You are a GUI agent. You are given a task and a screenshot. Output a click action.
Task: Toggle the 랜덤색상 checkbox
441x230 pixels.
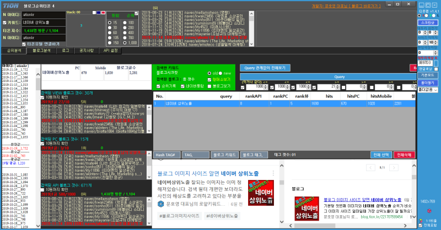pos(436,69)
